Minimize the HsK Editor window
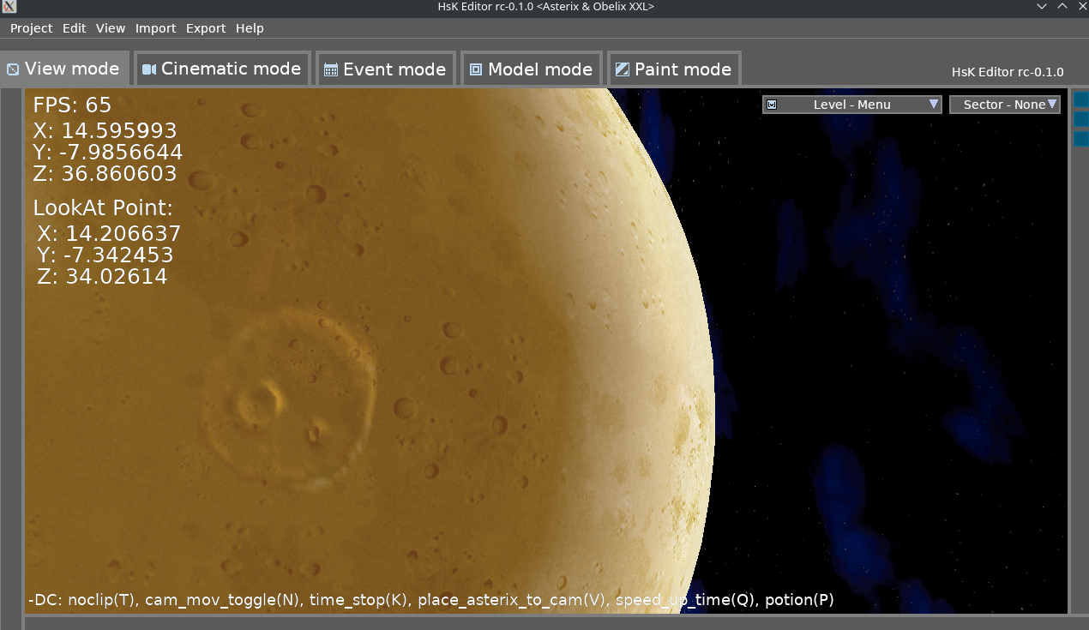This screenshot has width=1089, height=630. pos(1041,7)
